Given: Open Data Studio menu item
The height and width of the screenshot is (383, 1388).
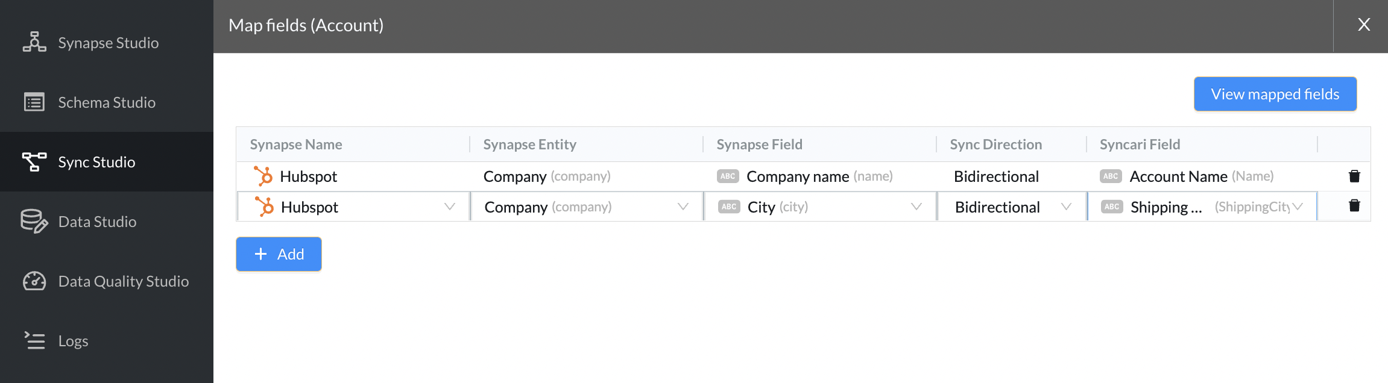Looking at the screenshot, I should 107,221.
